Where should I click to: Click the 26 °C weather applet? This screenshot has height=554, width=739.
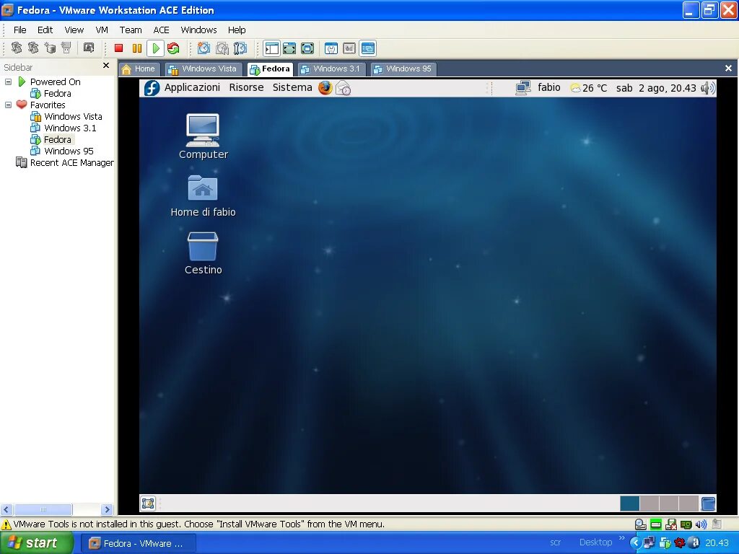click(589, 88)
